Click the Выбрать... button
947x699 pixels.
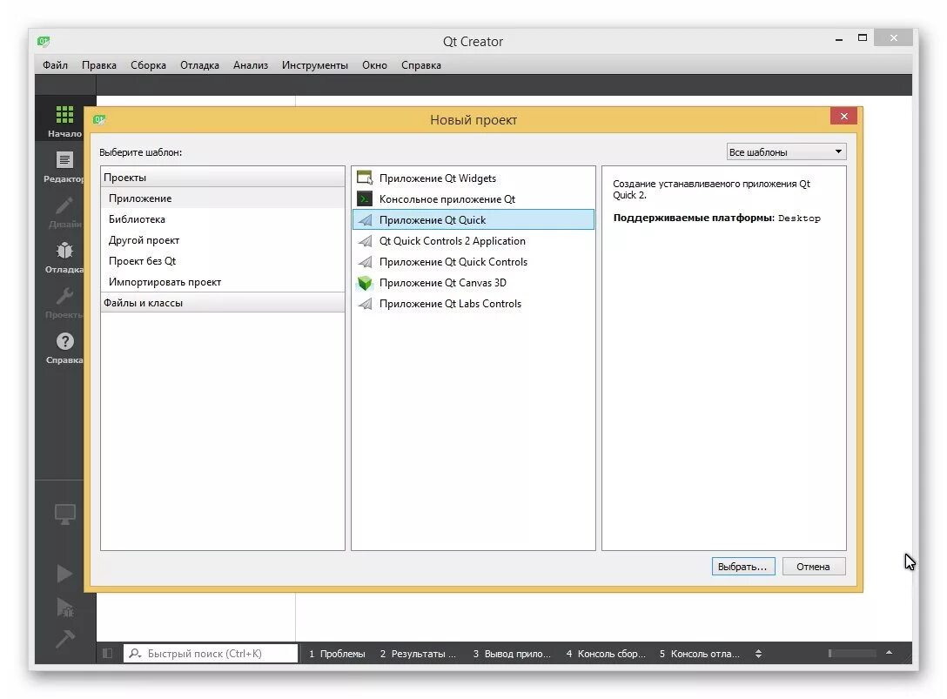point(742,567)
